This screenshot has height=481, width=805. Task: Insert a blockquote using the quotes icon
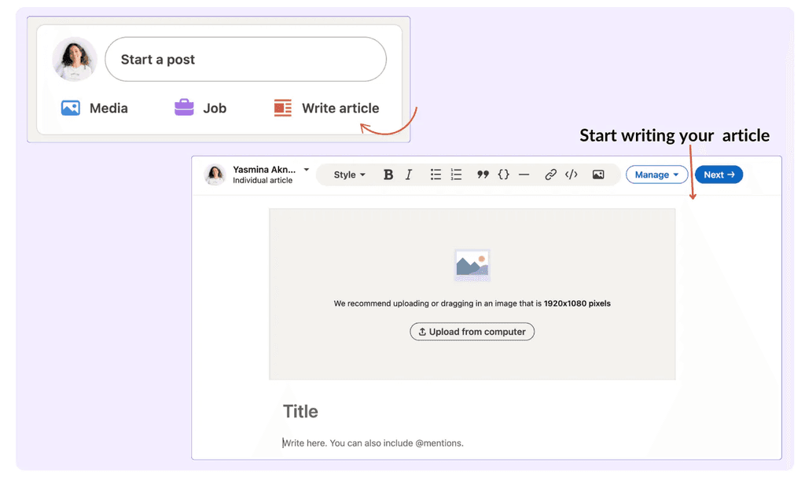tap(483, 174)
